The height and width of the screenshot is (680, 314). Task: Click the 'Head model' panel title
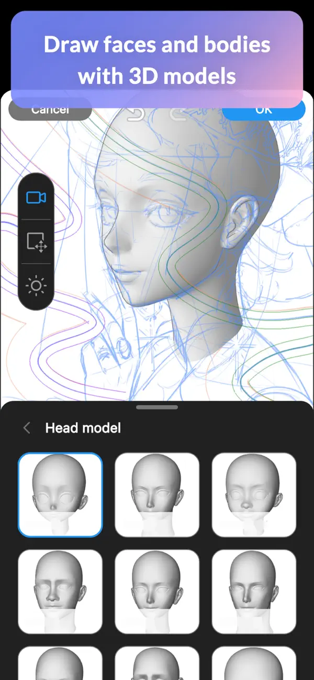[x=83, y=428]
